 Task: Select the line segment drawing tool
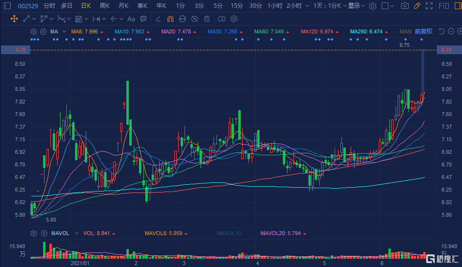[x=27, y=19]
